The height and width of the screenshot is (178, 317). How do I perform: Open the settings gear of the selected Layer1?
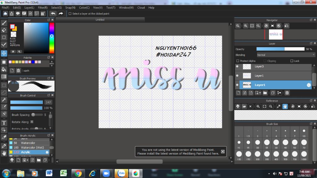[x=309, y=85]
